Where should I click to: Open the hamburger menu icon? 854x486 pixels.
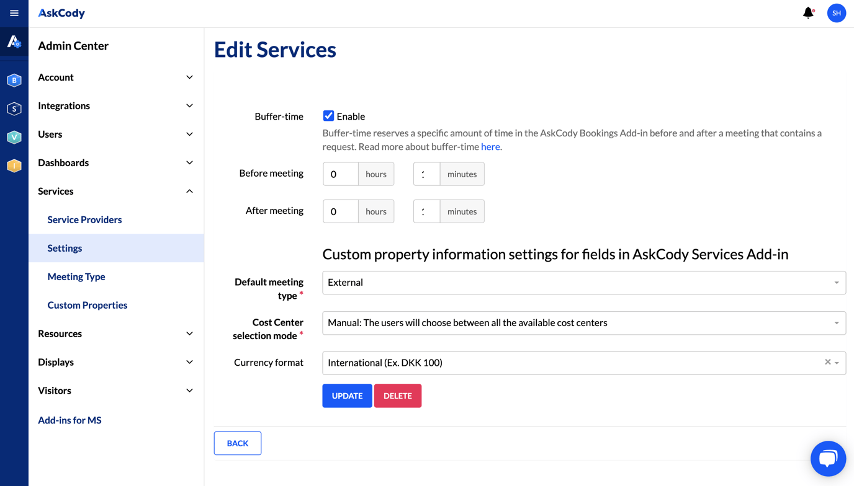(14, 13)
